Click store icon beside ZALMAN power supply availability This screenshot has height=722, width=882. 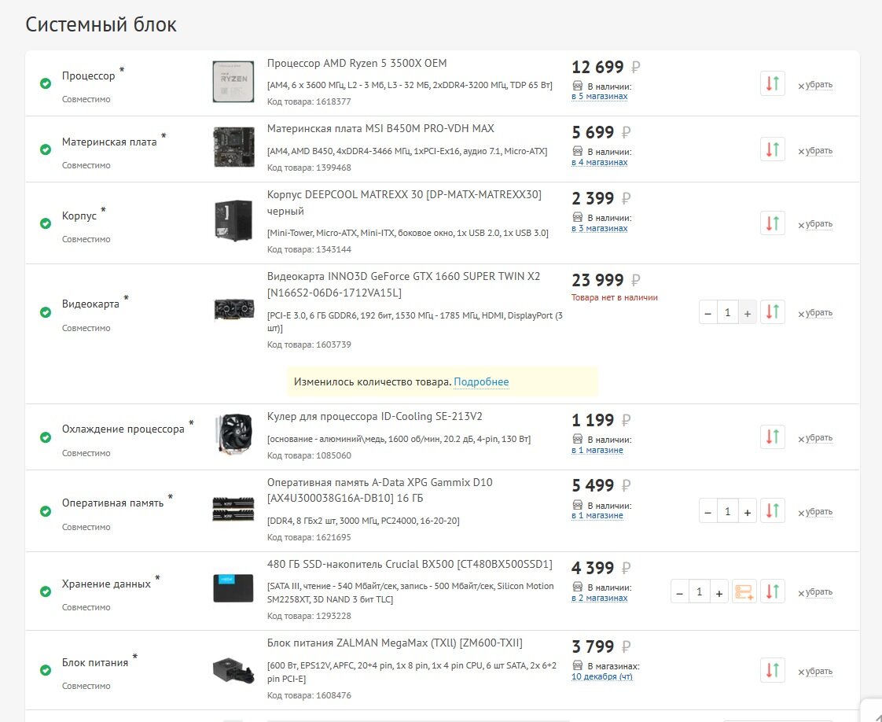coord(577,665)
